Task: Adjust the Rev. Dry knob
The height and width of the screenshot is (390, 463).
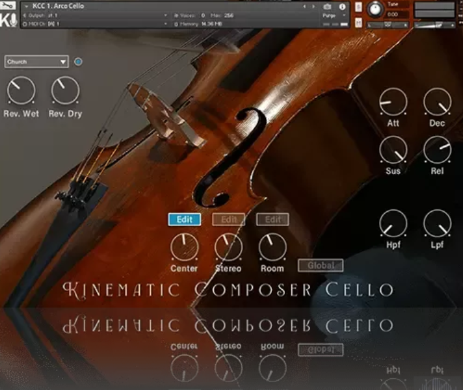Action: click(x=65, y=90)
